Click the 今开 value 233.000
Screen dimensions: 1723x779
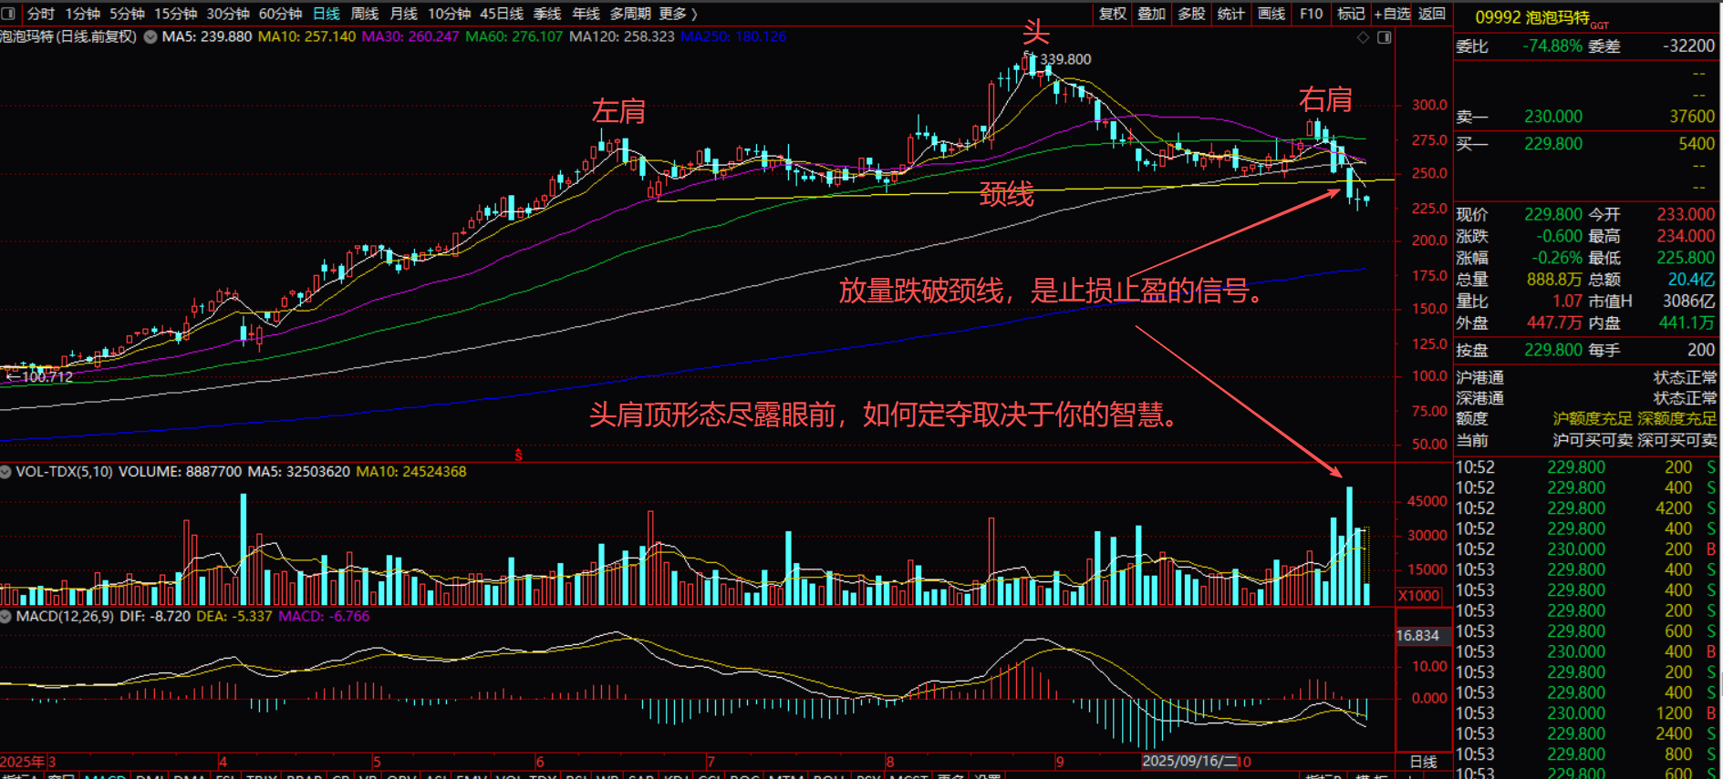click(x=1686, y=214)
